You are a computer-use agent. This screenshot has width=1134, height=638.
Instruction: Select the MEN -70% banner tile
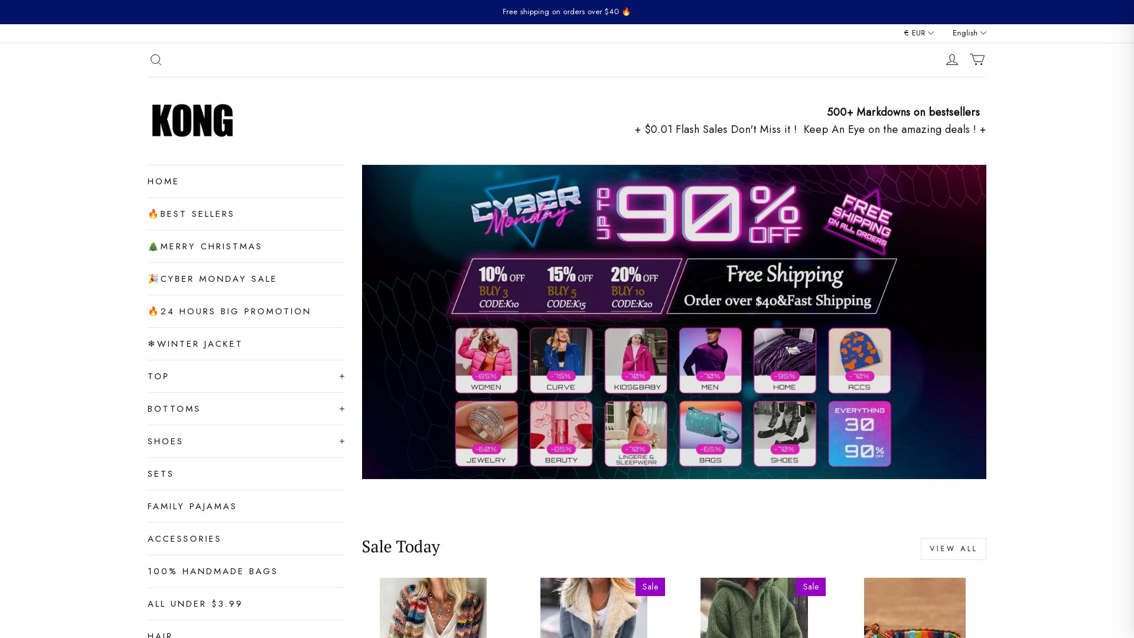point(711,360)
